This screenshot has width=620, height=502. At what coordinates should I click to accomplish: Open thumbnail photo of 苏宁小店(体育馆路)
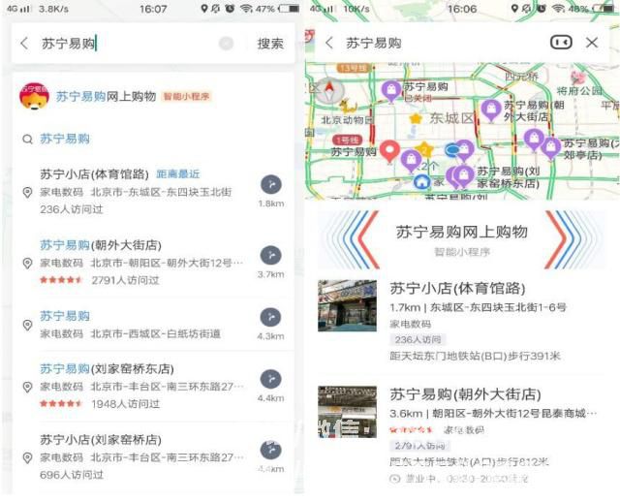point(347,305)
